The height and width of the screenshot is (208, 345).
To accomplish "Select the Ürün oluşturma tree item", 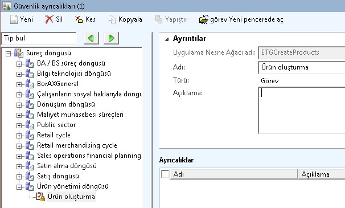I will 71,197.
